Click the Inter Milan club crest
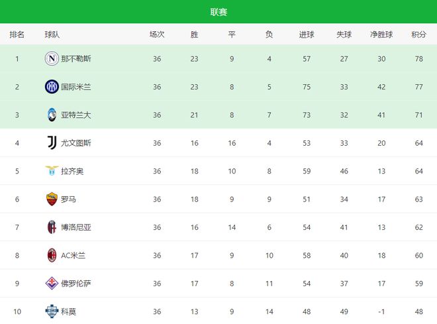Screen dimensions: 437x324 click(52, 87)
